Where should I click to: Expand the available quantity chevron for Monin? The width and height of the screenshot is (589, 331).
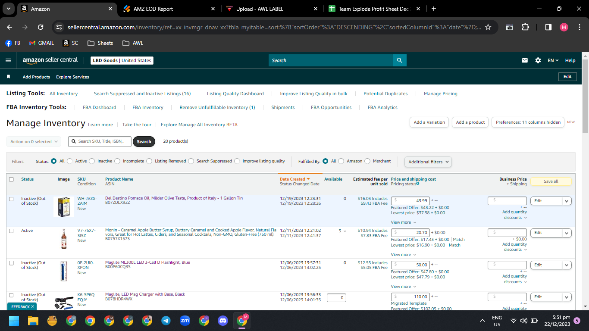[345, 231]
